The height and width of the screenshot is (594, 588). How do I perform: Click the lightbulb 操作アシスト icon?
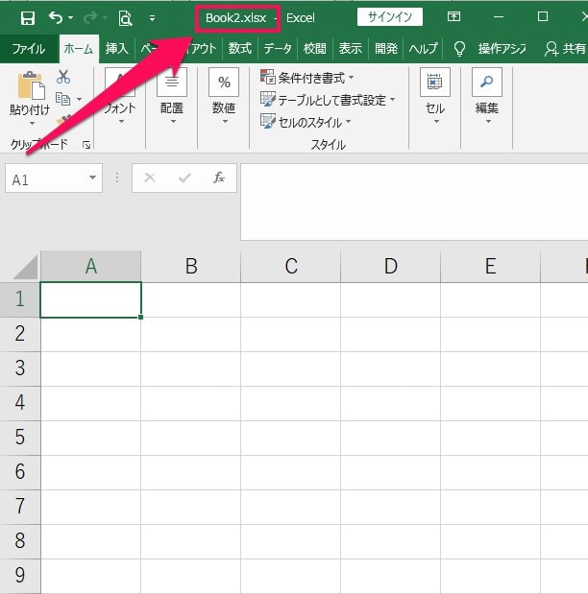[x=459, y=49]
